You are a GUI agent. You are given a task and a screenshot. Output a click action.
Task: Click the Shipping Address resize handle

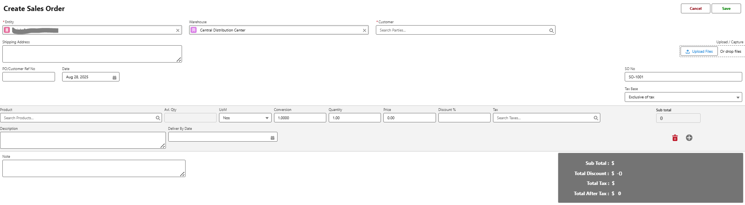(x=178, y=59)
